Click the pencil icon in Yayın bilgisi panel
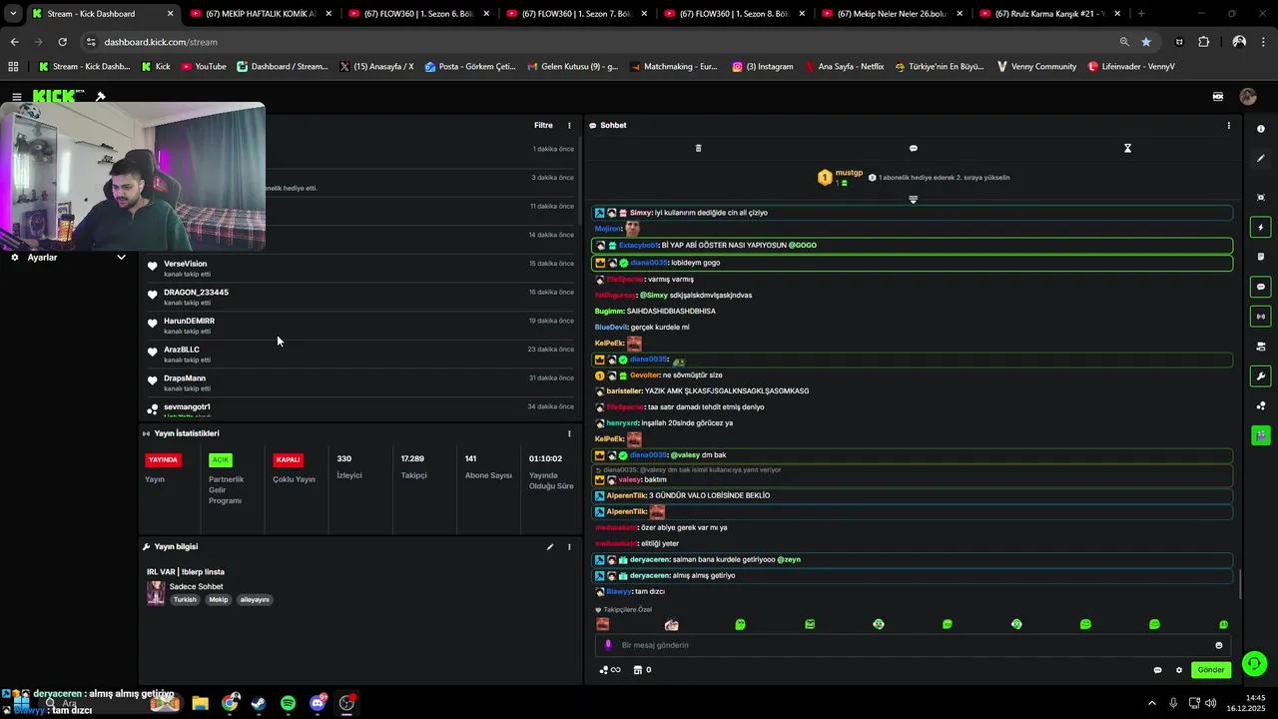The height and width of the screenshot is (719, 1278). click(x=549, y=547)
